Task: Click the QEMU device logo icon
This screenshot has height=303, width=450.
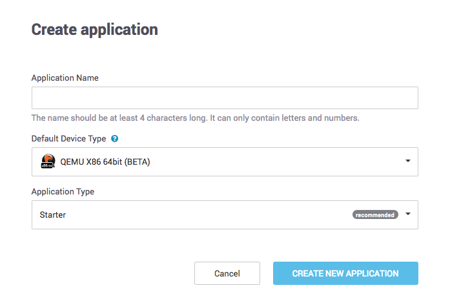Action: click(x=47, y=162)
